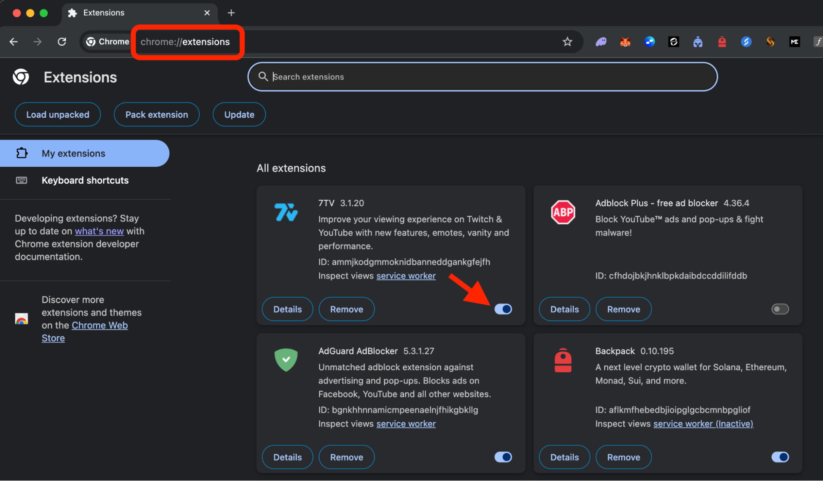The height and width of the screenshot is (481, 823).
Task: Click the version number 4.36.4
Action: (x=737, y=203)
